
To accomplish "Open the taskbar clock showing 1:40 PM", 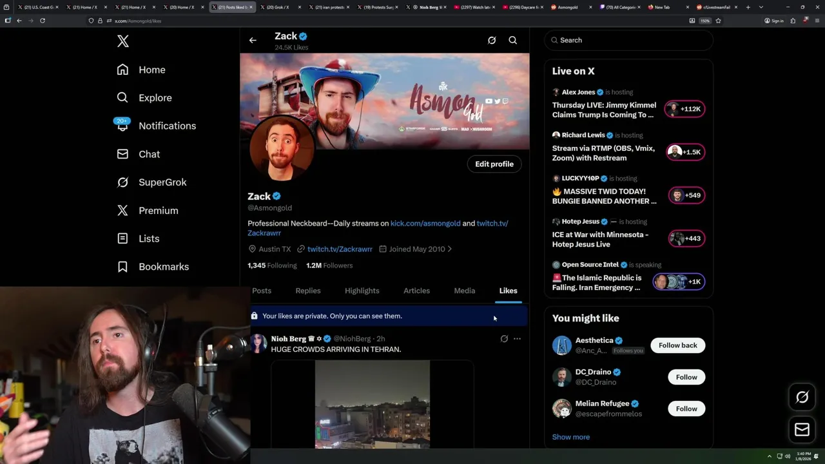I will coord(802,456).
